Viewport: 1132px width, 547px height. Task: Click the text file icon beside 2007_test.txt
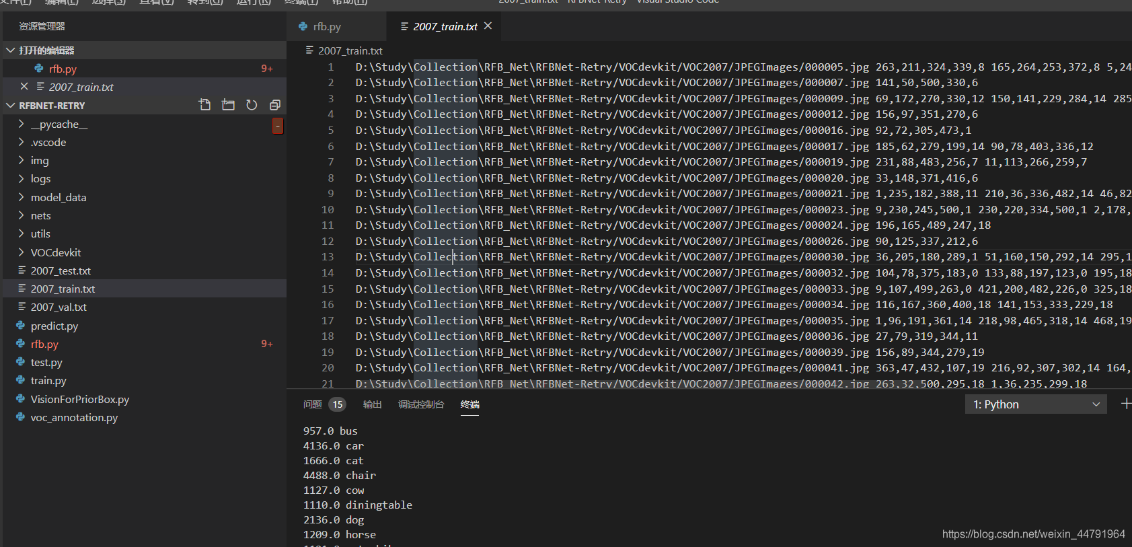(x=22, y=270)
